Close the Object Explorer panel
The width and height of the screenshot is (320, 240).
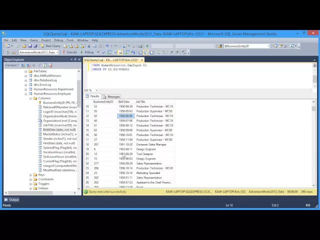tap(79, 59)
